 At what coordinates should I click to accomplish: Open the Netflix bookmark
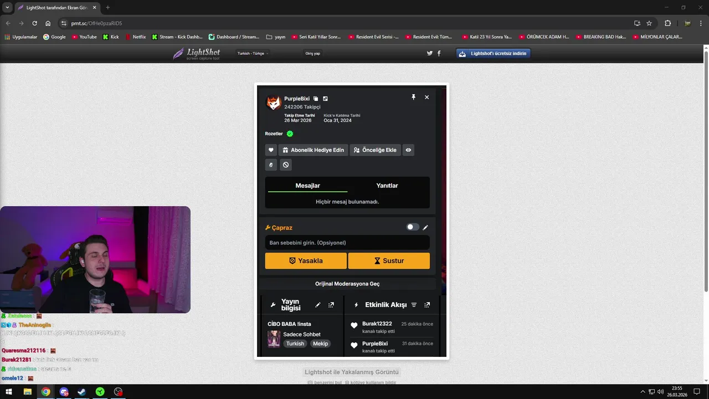pos(135,37)
